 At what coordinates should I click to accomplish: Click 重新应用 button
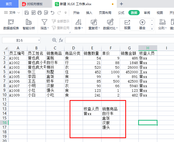(x=61, y=28)
